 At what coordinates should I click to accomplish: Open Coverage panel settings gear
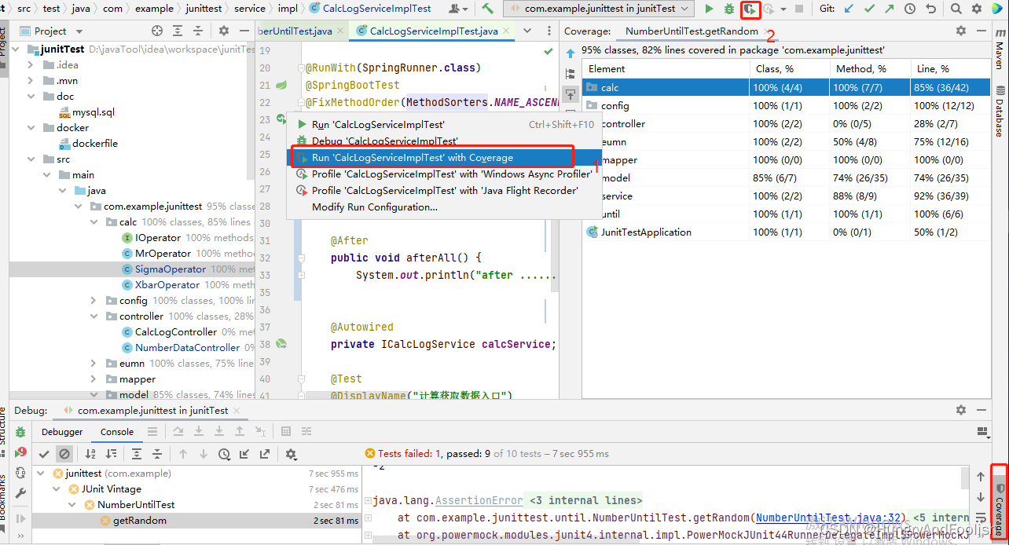pyautogui.click(x=961, y=31)
